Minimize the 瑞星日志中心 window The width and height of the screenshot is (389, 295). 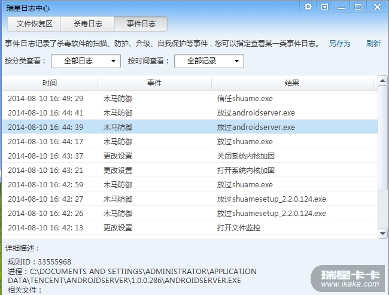[341, 7]
